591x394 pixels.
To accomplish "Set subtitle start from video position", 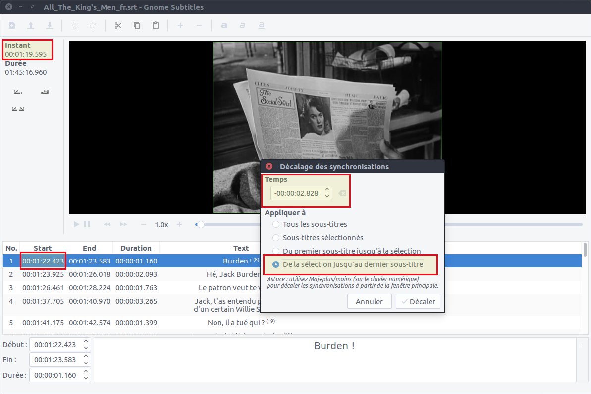I will point(18,92).
